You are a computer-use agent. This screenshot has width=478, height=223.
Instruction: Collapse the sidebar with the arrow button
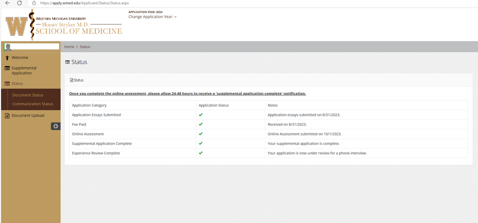tap(56, 126)
